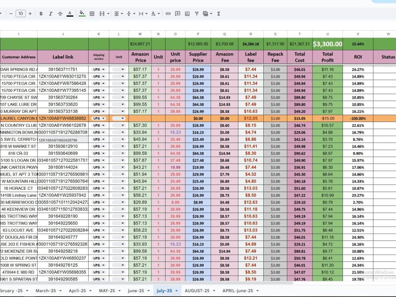This screenshot has height=297, width=396.
Task: Open UPS shipping dropdown in LAUREL CANYON row
Action: click(99, 118)
